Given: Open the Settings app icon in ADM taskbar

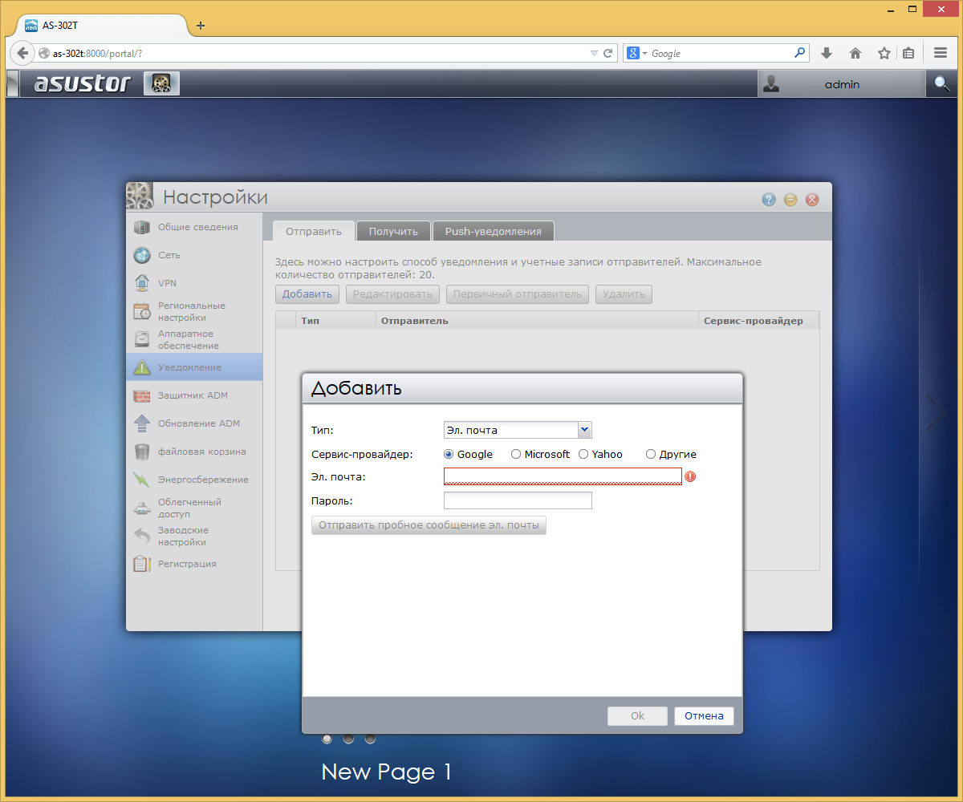Looking at the screenshot, I should click(161, 83).
